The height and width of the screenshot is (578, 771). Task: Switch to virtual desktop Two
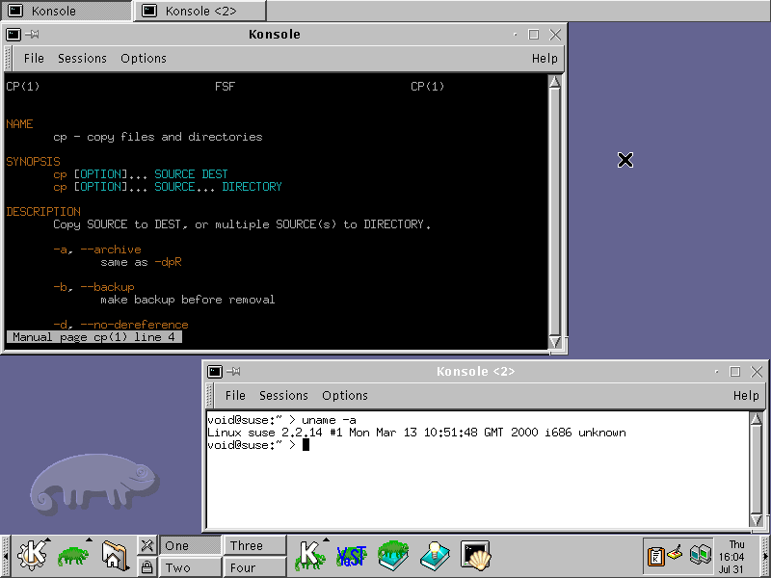(190, 567)
